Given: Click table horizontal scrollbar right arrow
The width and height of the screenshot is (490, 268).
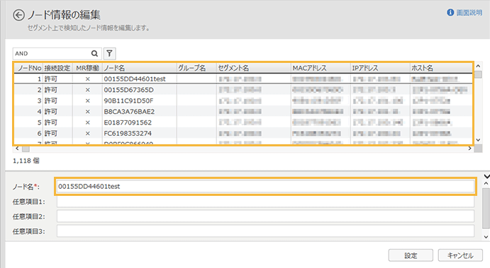Looking at the screenshot, I should [x=469, y=148].
